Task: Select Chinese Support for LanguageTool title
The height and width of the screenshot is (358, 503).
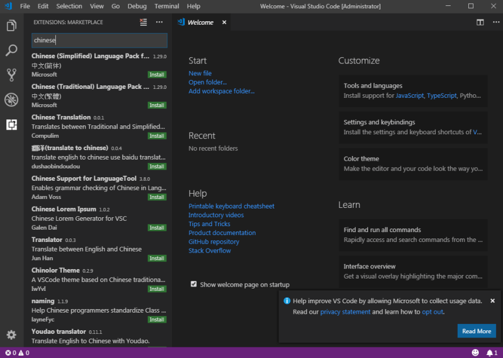Action: tap(84, 178)
